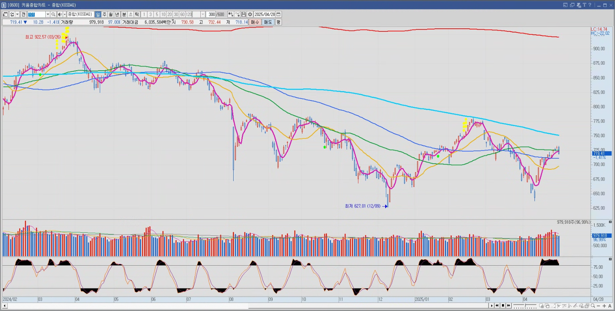
Task: Click the 전 button in the toolbar
Action: pos(23,14)
